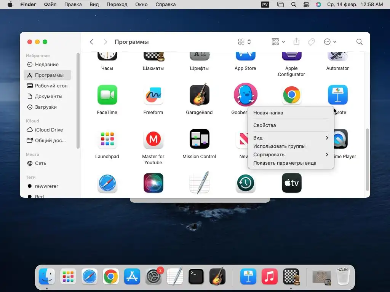This screenshot has width=390, height=292.
Task: Click the tag icon in toolbar
Action: pyautogui.click(x=311, y=42)
